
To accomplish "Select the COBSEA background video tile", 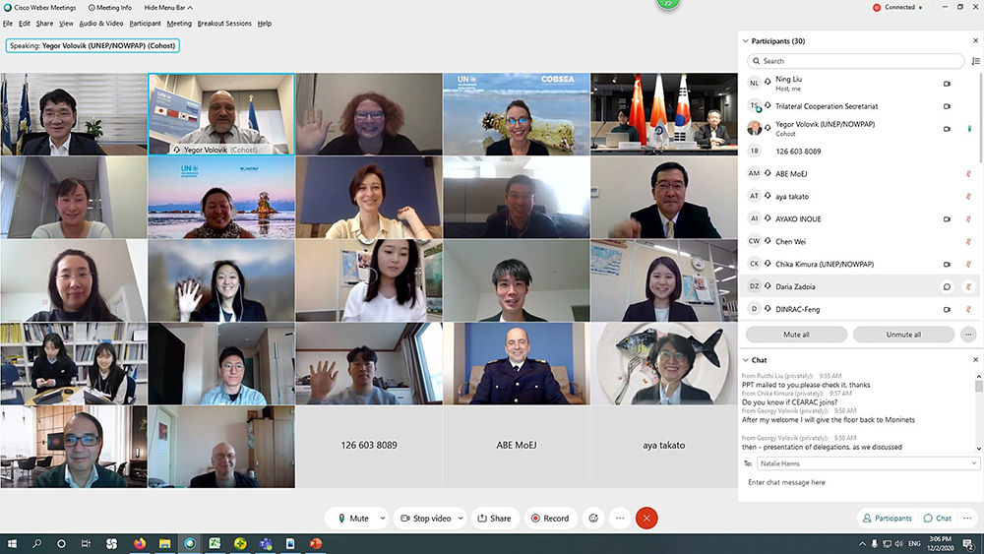I will point(517,113).
